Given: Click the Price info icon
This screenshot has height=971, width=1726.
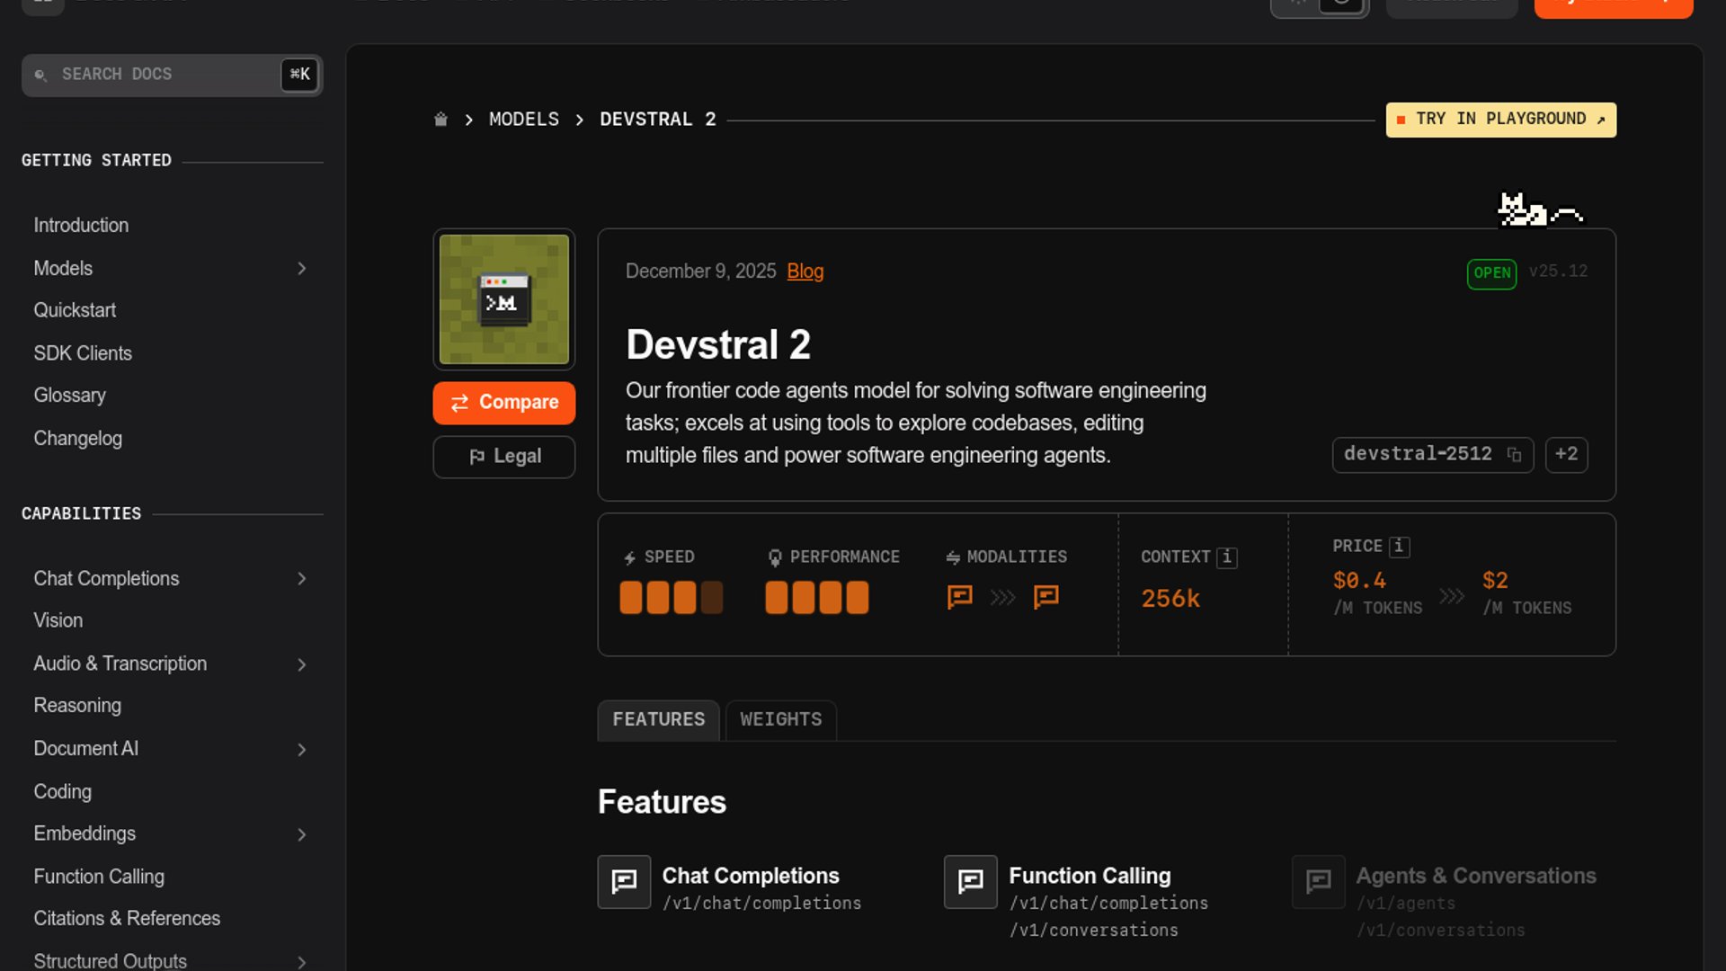Looking at the screenshot, I should coord(1399,547).
